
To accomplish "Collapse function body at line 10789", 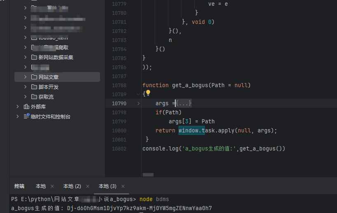I will pyautogui.click(x=138, y=94).
